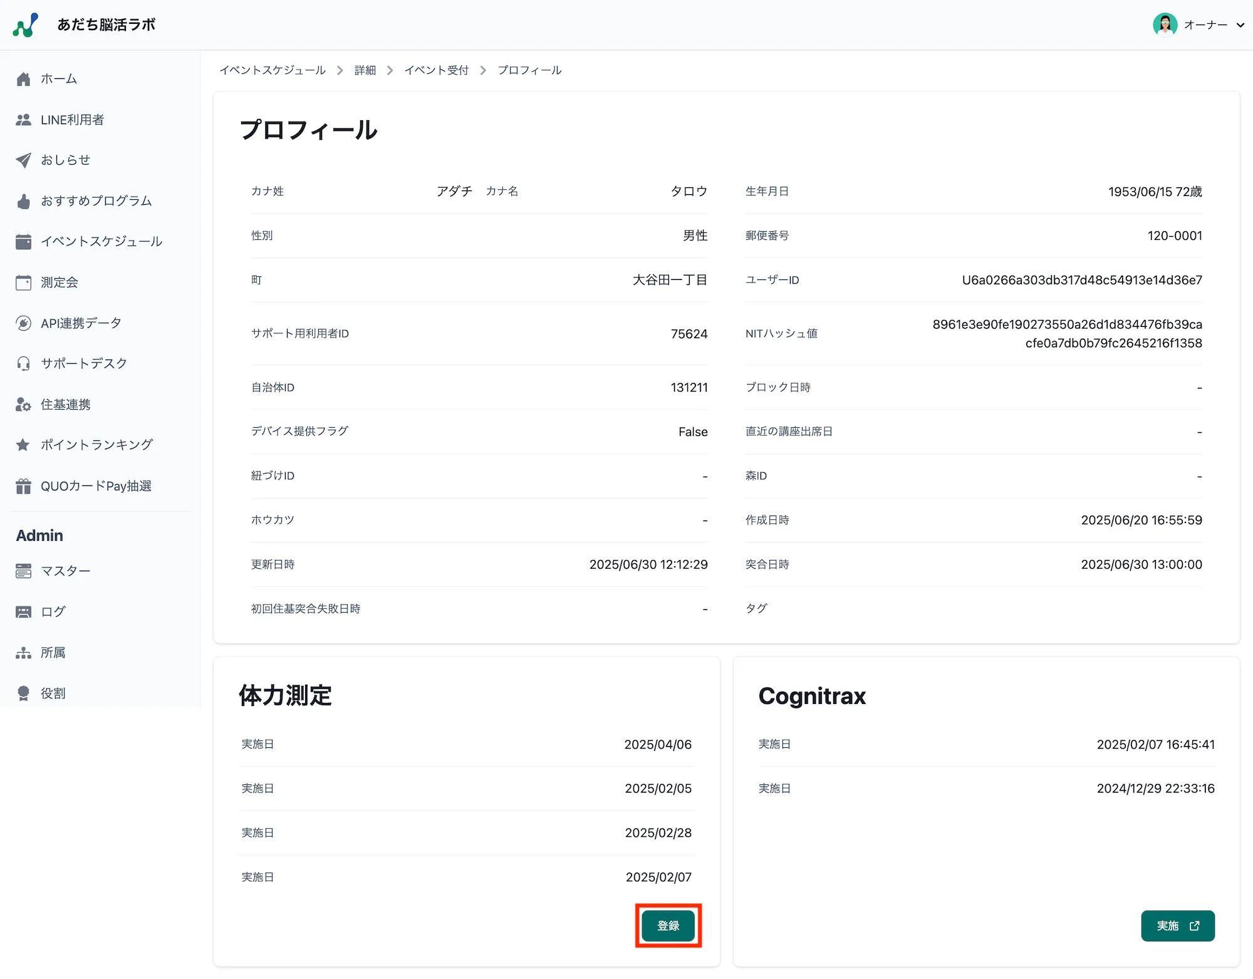Click the 住基連携 gear-person icon

coord(23,404)
